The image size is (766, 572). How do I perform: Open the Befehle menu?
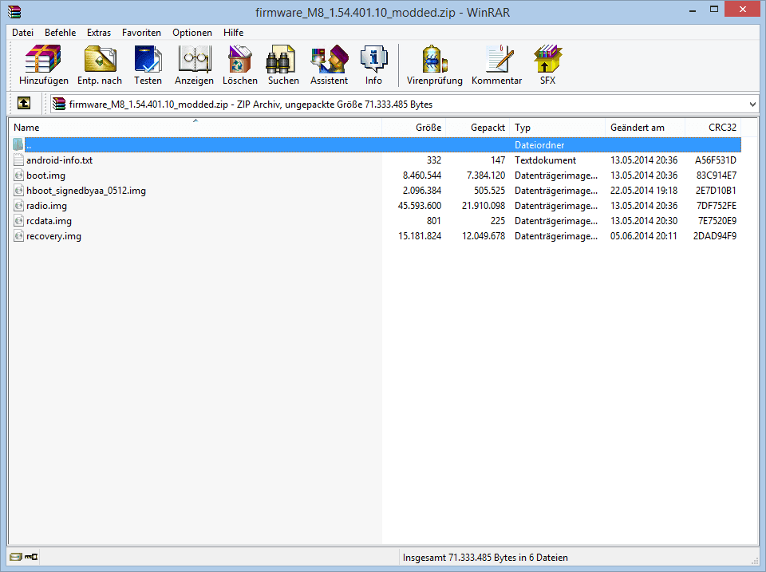point(60,32)
